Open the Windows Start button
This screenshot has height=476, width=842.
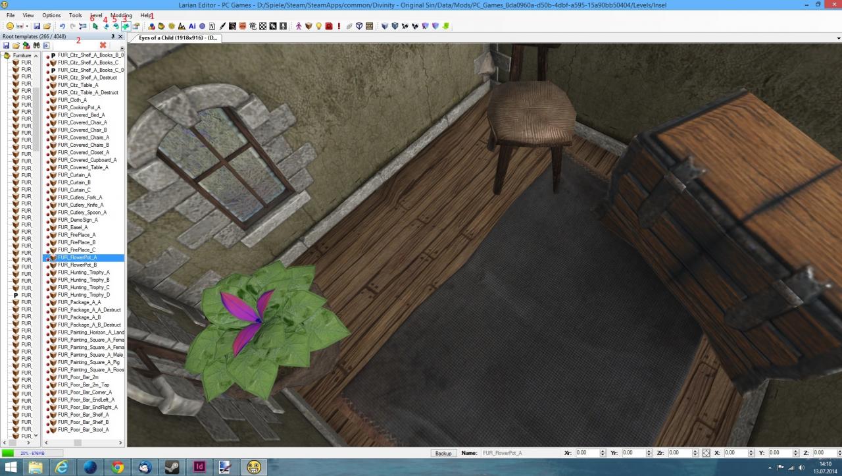pos(12,467)
